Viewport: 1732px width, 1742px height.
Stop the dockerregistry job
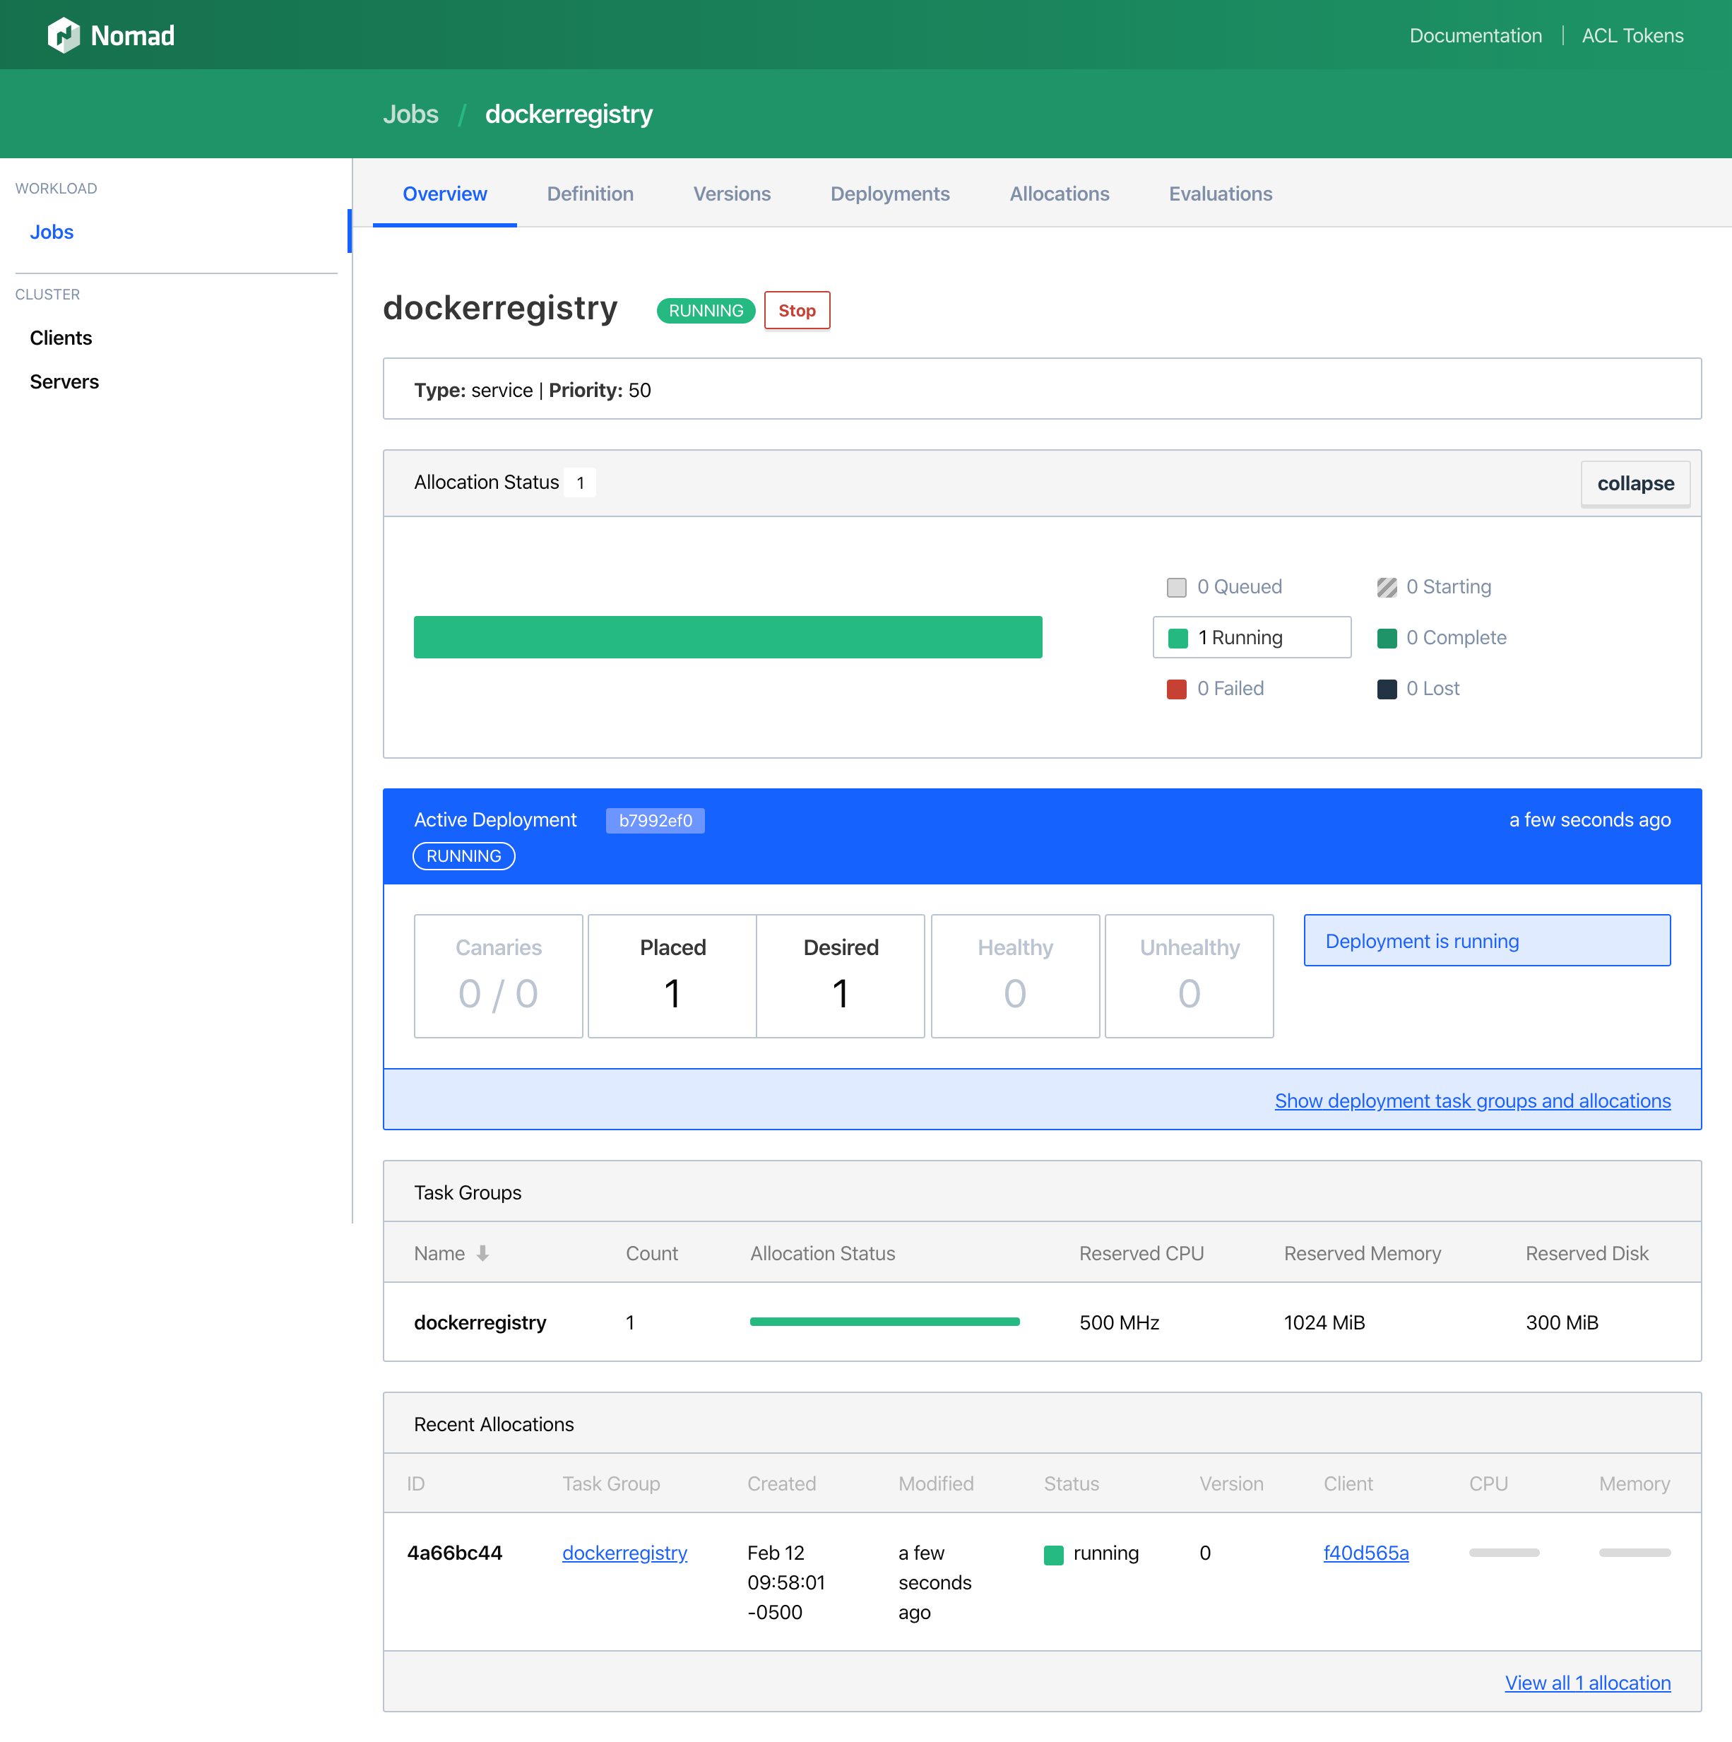[797, 310]
